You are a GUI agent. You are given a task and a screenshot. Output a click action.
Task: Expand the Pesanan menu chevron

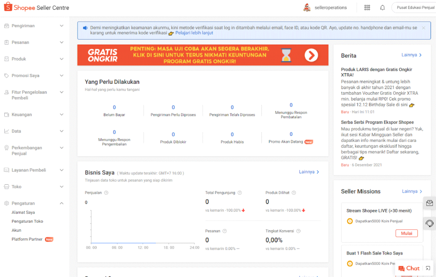click(62, 42)
